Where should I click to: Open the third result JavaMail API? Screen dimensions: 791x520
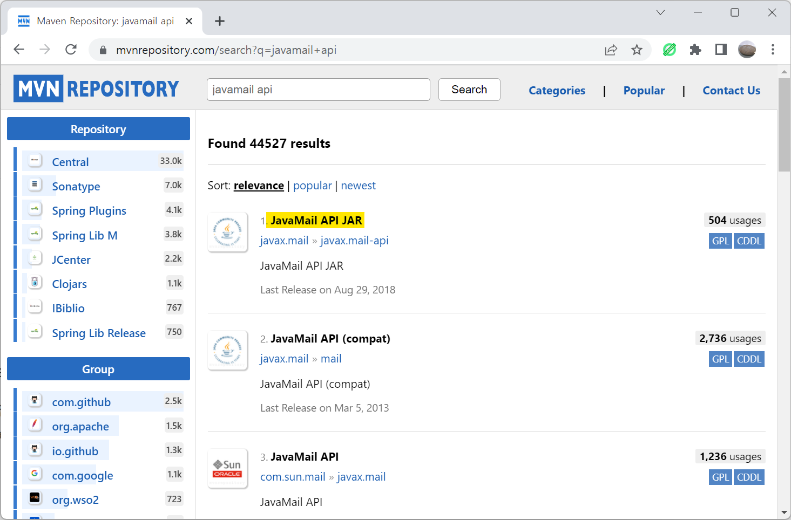pos(305,457)
